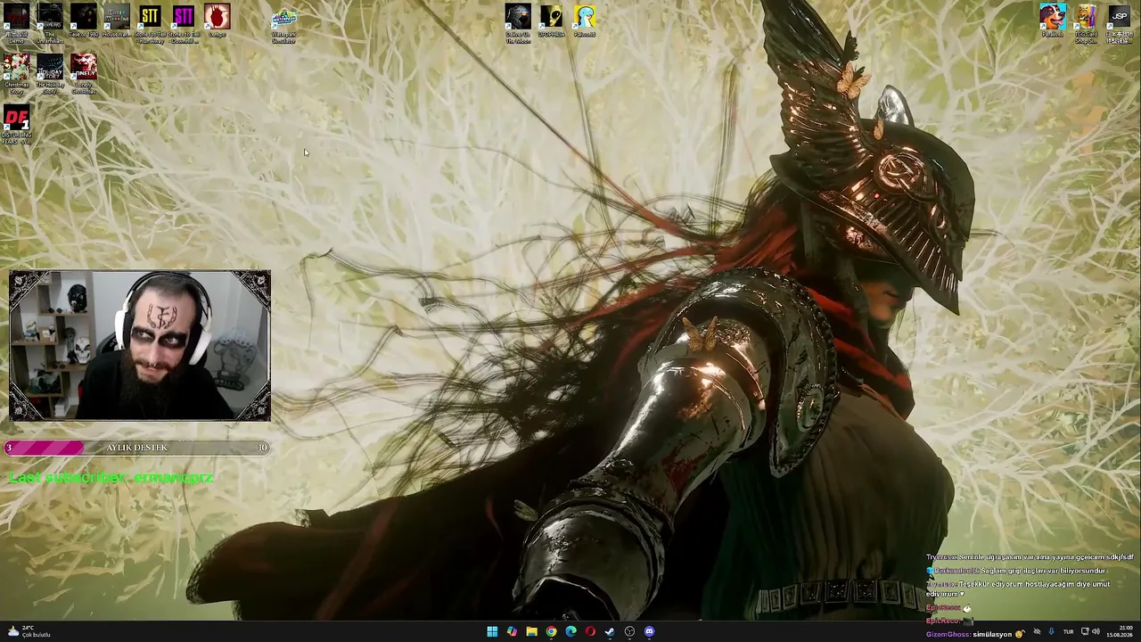The image size is (1141, 642).
Task: Launch the Housewarming game shortcut
Action: coord(117,21)
